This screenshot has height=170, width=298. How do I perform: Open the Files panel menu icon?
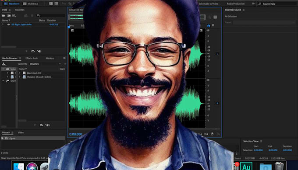coord(10,10)
